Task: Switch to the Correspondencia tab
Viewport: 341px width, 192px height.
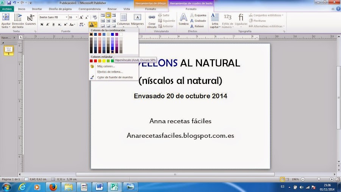Action: pyautogui.click(x=89, y=9)
